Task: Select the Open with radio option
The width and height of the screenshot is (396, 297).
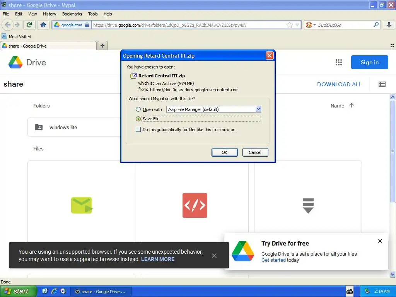Action: (x=138, y=109)
